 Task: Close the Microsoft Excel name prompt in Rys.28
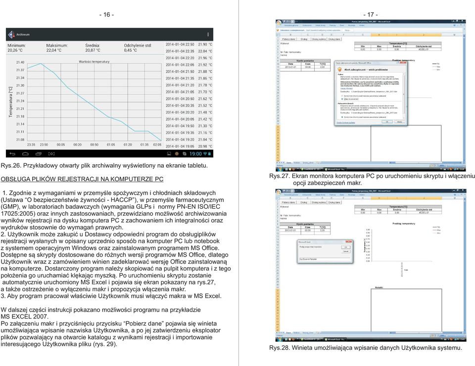349,241
